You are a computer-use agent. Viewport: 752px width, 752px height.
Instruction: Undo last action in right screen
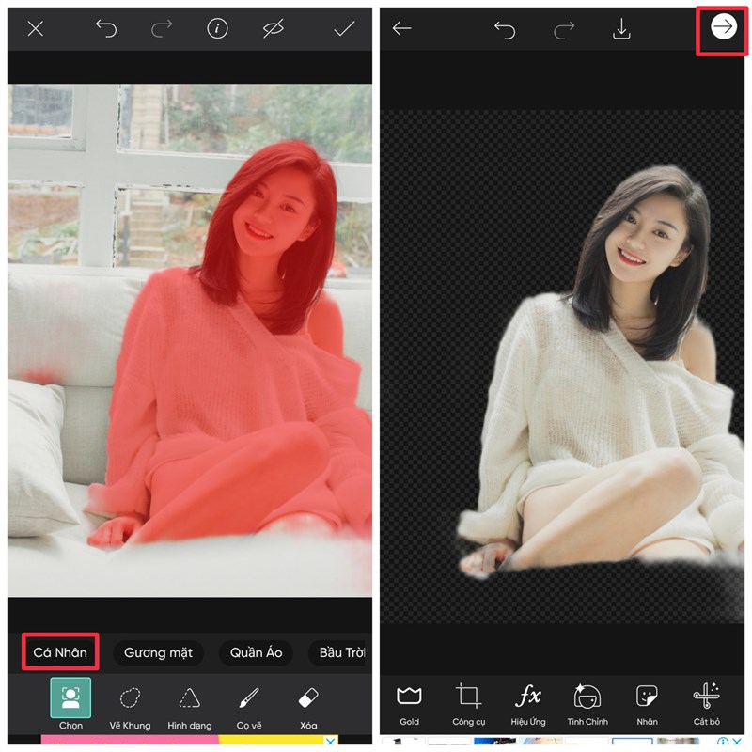pos(505,30)
